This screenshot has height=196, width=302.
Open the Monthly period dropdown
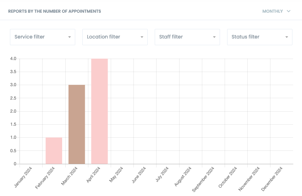(273, 11)
